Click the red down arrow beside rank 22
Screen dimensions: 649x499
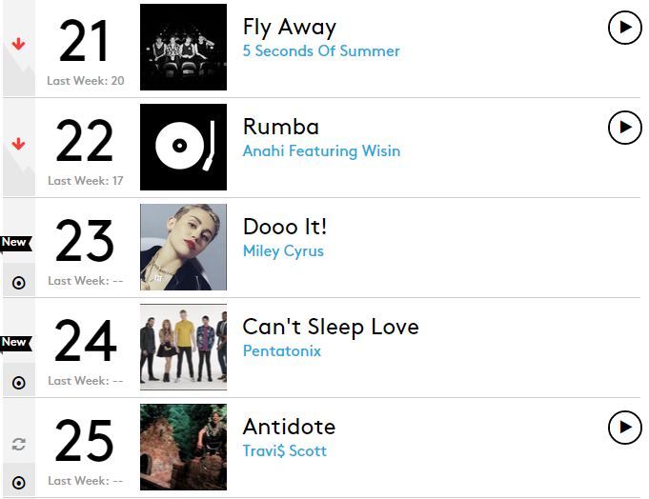[x=18, y=144]
